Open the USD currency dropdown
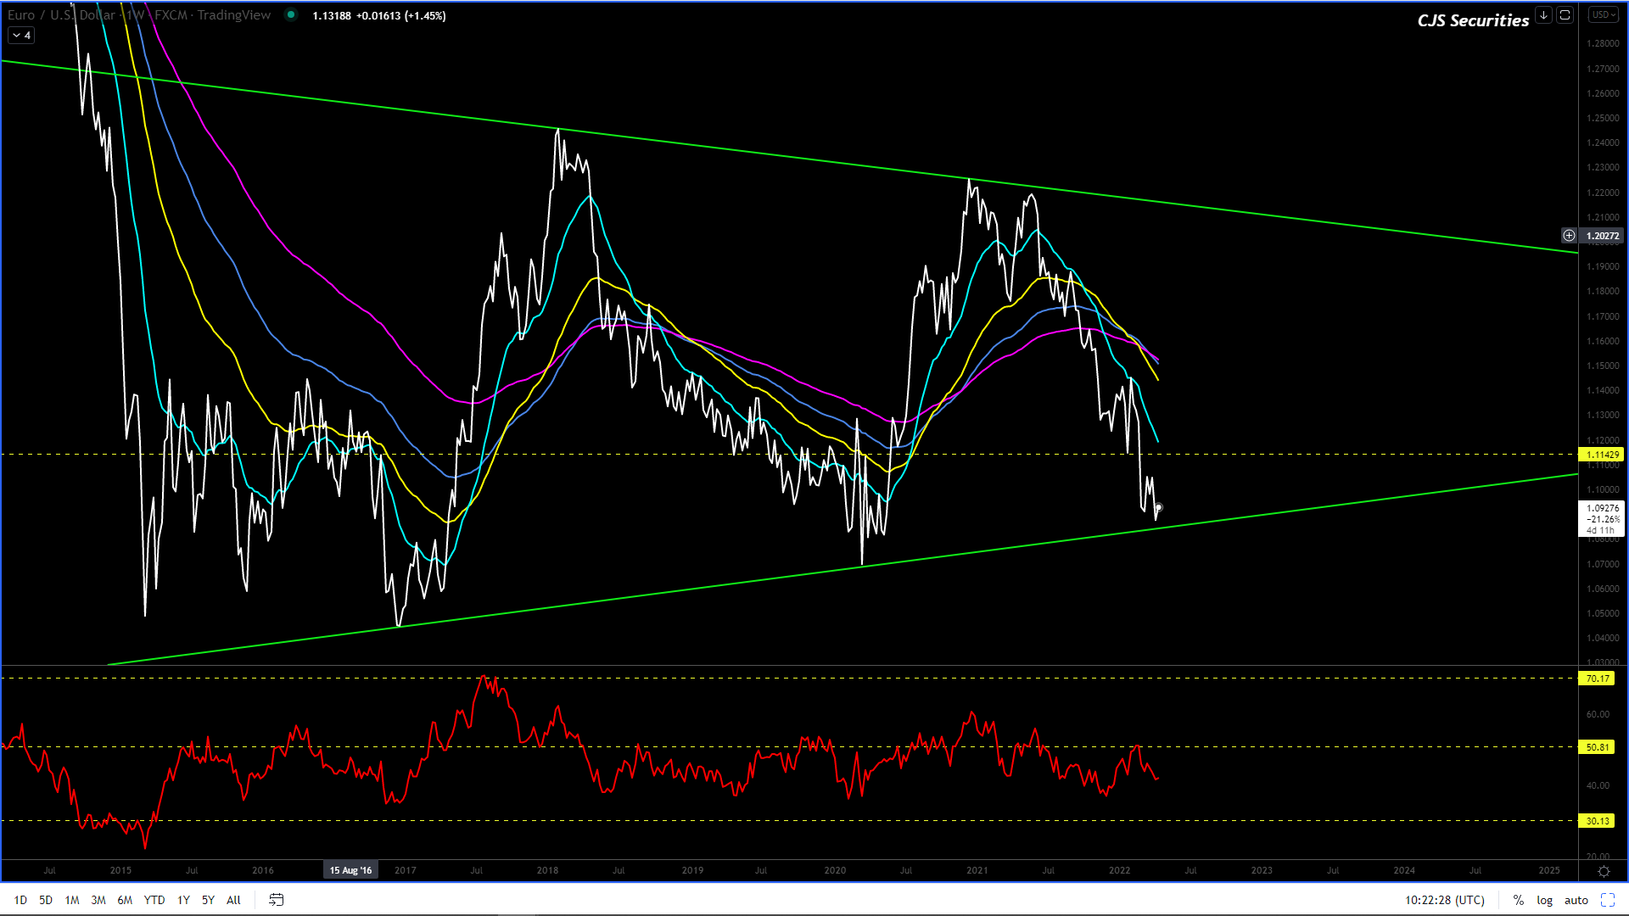 1604,15
